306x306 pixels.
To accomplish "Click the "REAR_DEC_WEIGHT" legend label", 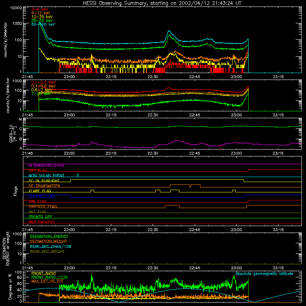I will pos(47,252).
